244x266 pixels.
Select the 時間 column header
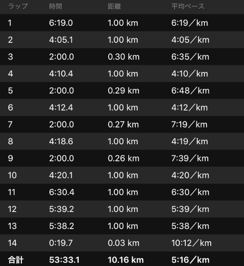[55, 7]
